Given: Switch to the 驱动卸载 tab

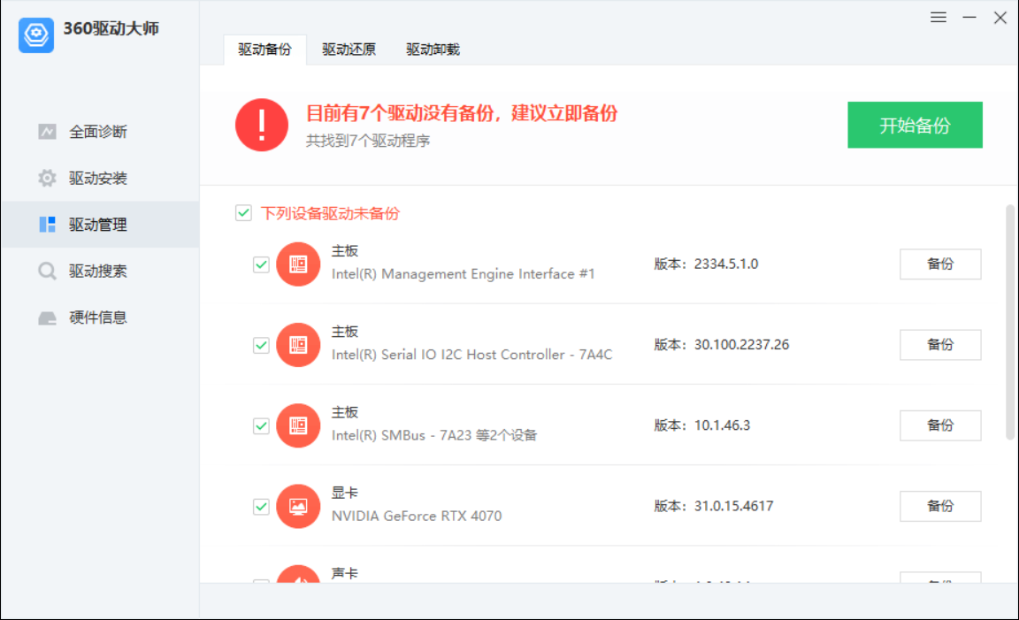Looking at the screenshot, I should [x=433, y=50].
